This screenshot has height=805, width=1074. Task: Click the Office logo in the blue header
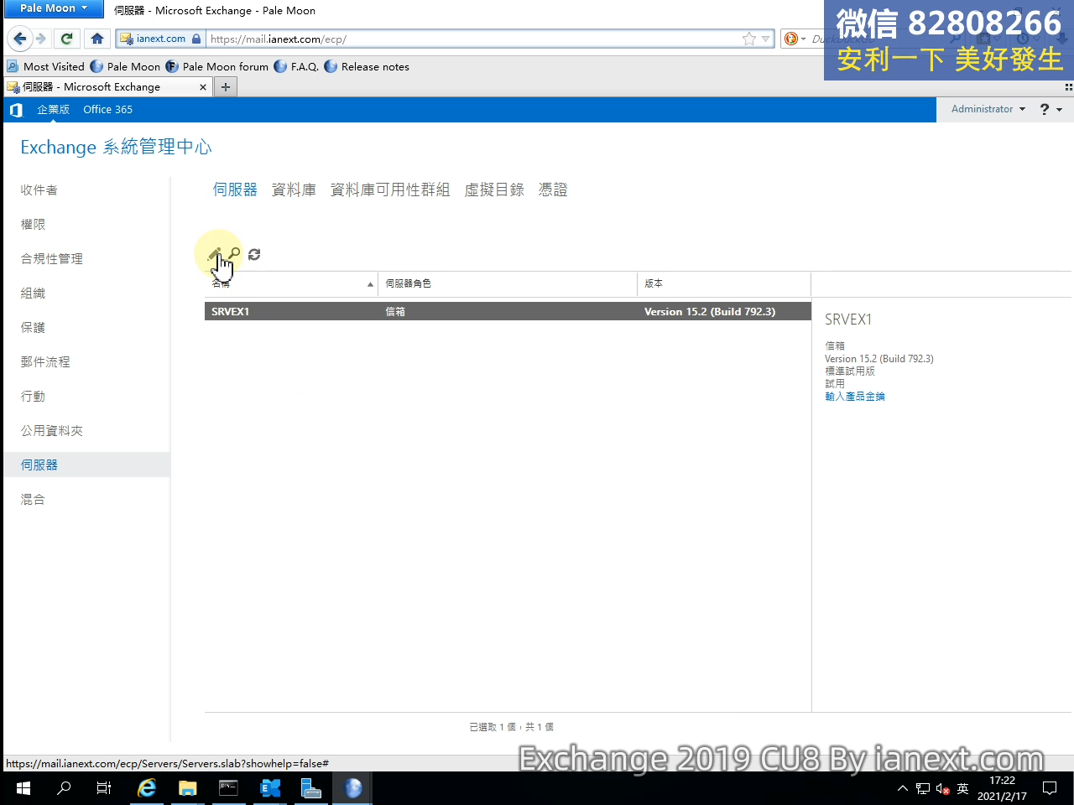pyautogui.click(x=16, y=110)
